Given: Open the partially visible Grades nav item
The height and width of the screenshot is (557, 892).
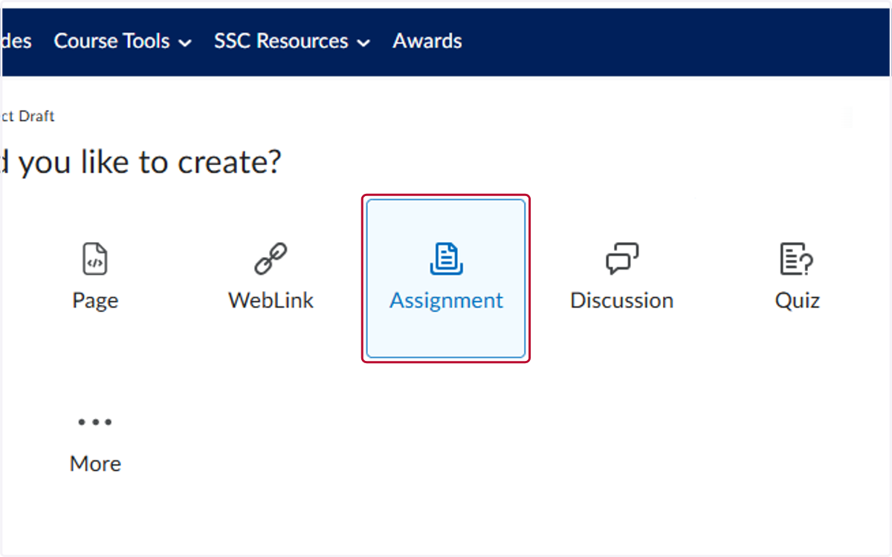Looking at the screenshot, I should click(16, 41).
